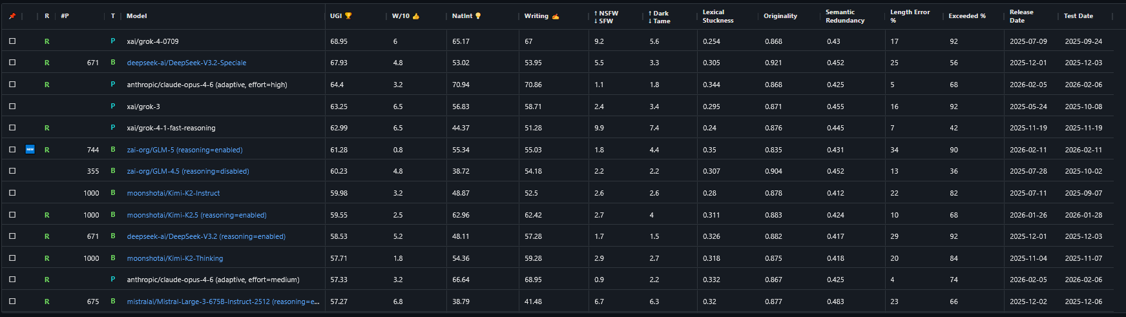Open the zai-org/GLM-4.5 reasoning=disabled link
This screenshot has height=317, width=1126.
(x=188, y=171)
